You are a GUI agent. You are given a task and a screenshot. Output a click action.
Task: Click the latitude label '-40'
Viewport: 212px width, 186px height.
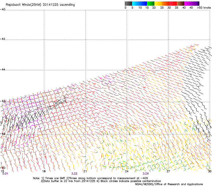(3, 9)
